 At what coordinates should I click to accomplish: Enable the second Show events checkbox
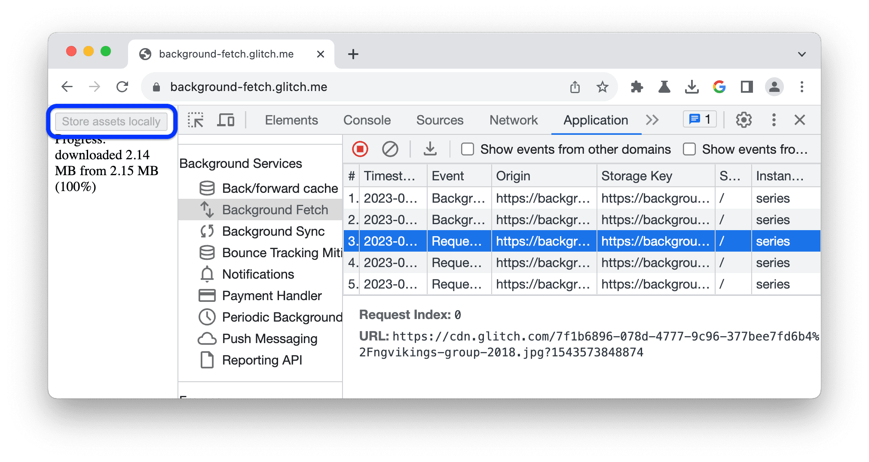point(690,149)
